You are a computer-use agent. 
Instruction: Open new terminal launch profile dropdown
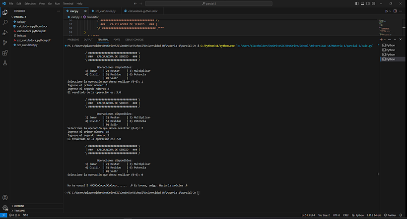(385, 40)
